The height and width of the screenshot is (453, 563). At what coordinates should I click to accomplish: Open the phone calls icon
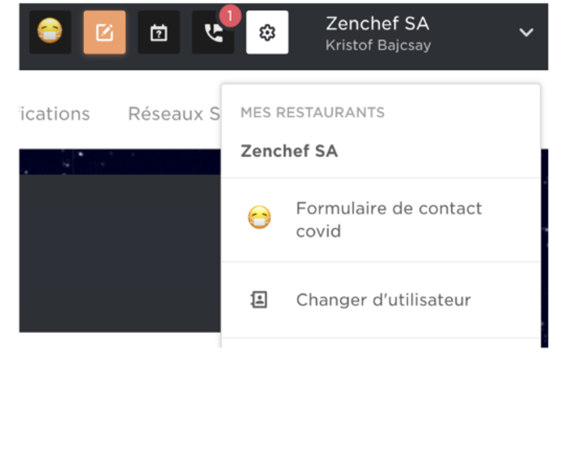tap(213, 32)
